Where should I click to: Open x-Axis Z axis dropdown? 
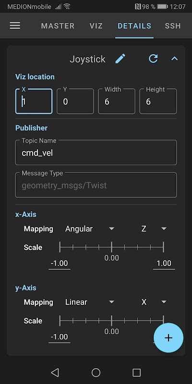(x=154, y=229)
